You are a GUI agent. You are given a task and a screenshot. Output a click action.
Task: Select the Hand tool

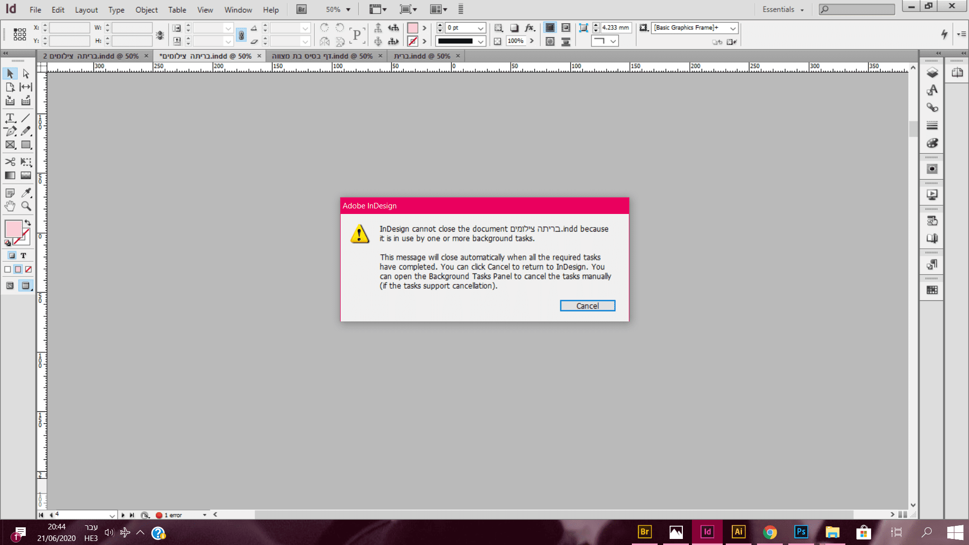tap(10, 206)
